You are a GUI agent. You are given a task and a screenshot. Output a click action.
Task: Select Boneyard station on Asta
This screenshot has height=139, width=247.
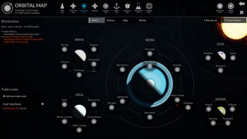(x=220, y=70)
